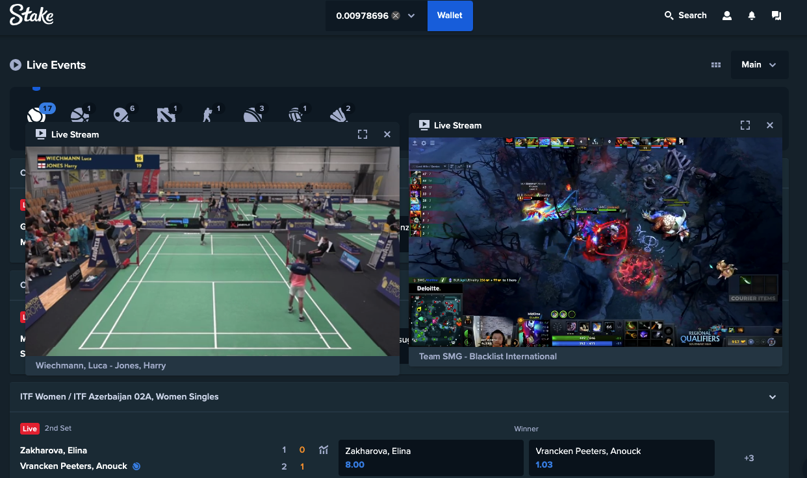This screenshot has height=478, width=807.
Task: Open the Wallet
Action: tap(450, 16)
